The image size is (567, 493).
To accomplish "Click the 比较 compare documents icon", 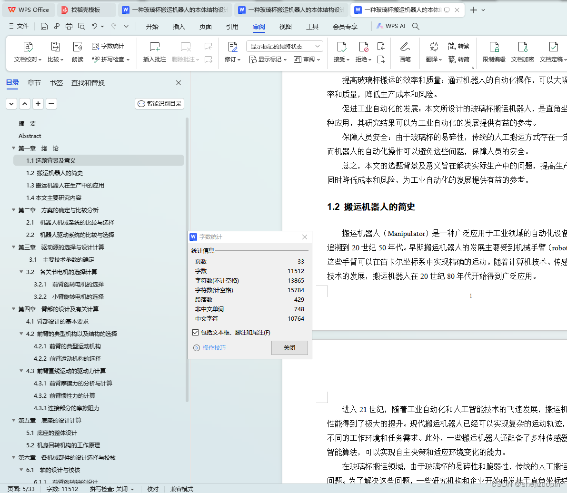I will [x=55, y=47].
